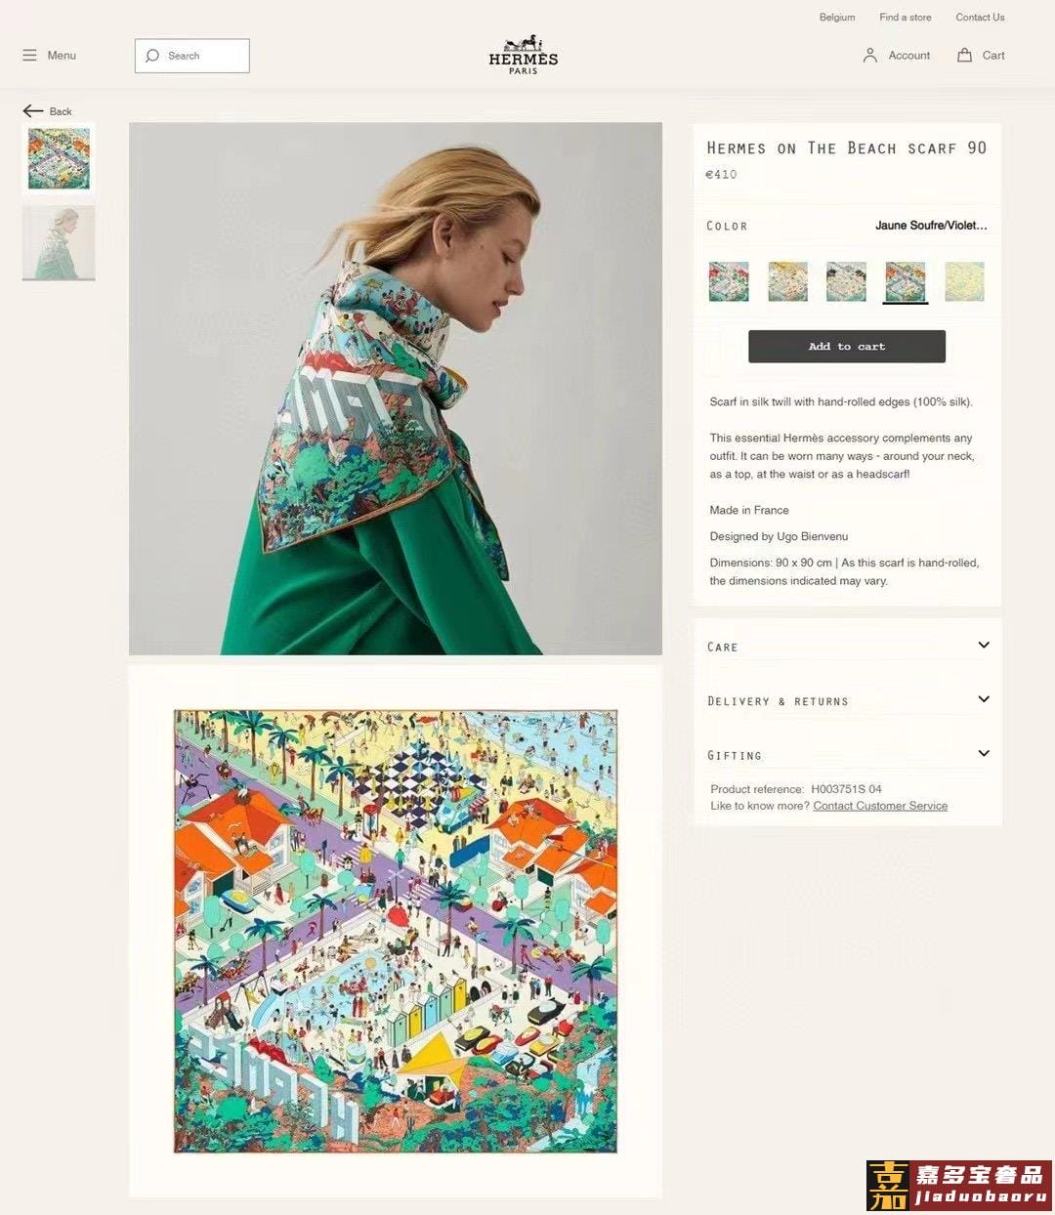Expand the Gifting section
Screen dimensions: 1055x1215
(848, 754)
